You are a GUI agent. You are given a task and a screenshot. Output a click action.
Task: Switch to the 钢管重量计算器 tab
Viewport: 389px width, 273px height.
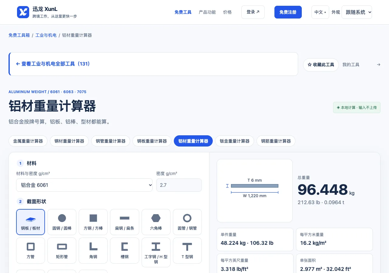(111, 141)
